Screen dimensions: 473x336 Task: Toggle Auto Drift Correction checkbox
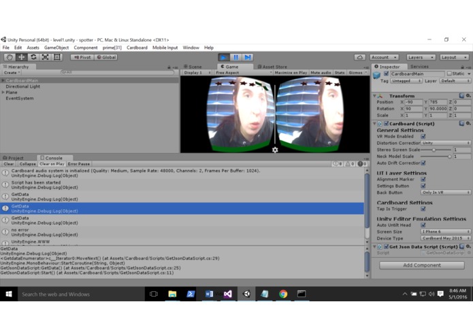pos(423,163)
